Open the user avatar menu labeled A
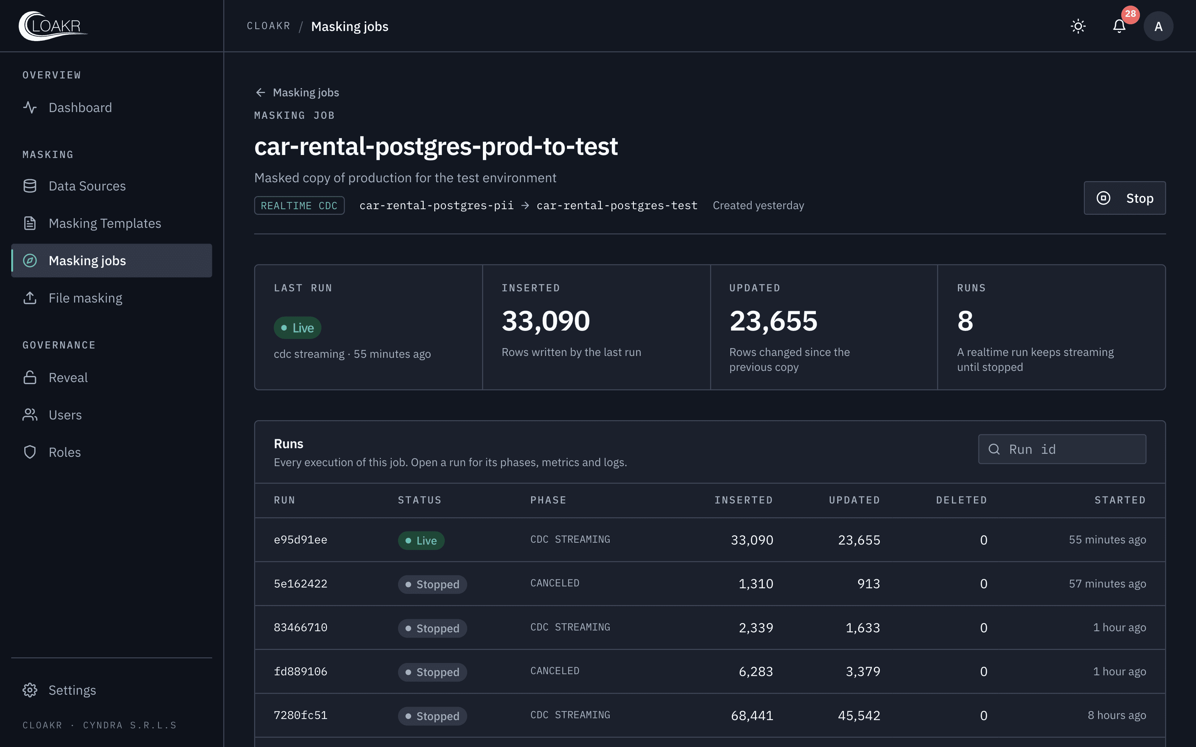 (1158, 26)
